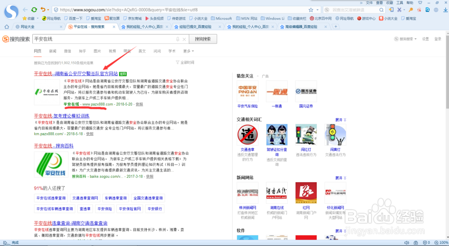Open the 搜狗搜索 dropdown at top right
Viewport: 449px width, 246px height.
(405, 39)
